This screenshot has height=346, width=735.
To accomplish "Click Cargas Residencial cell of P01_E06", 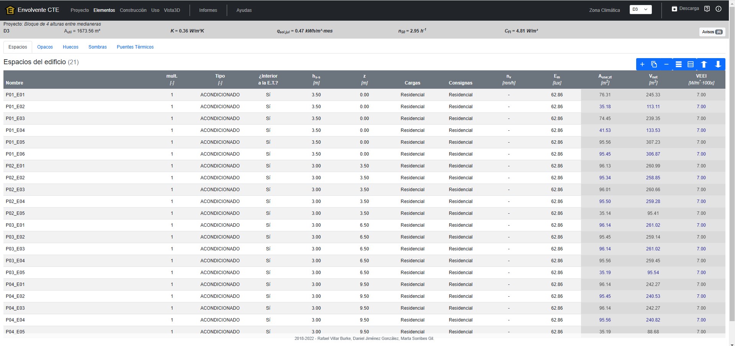I will pyautogui.click(x=413, y=154).
